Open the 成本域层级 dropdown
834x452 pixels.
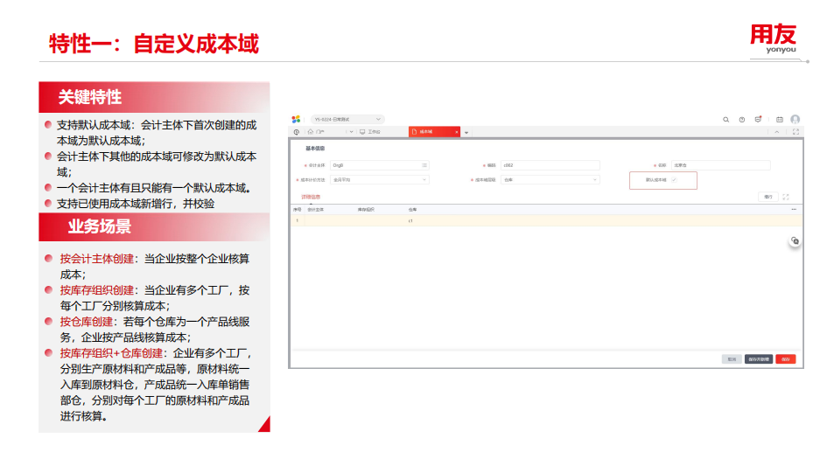click(x=550, y=180)
